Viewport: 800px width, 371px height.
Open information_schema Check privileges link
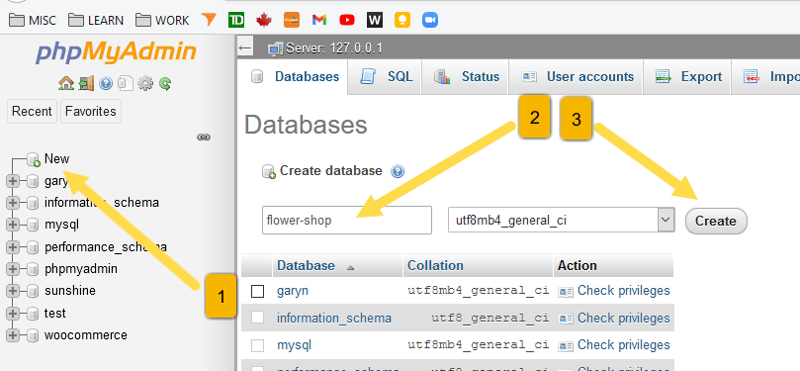623,318
